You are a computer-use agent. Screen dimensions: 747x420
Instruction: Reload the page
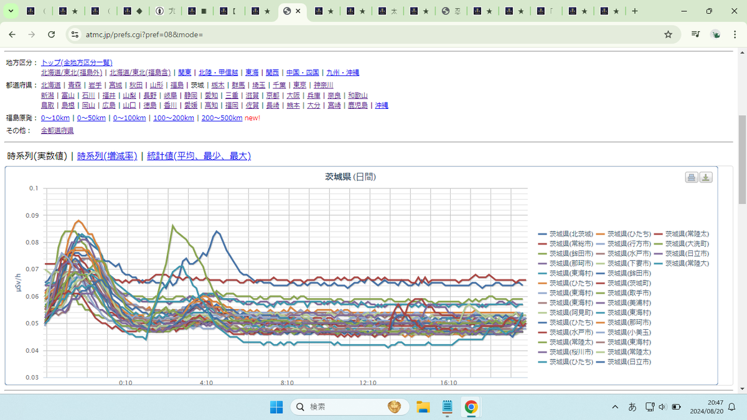(52, 34)
